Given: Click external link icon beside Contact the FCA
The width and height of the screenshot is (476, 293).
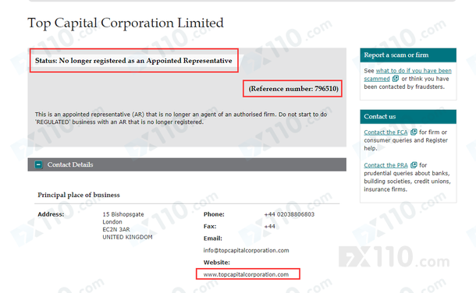Looking at the screenshot, I should click(414, 132).
